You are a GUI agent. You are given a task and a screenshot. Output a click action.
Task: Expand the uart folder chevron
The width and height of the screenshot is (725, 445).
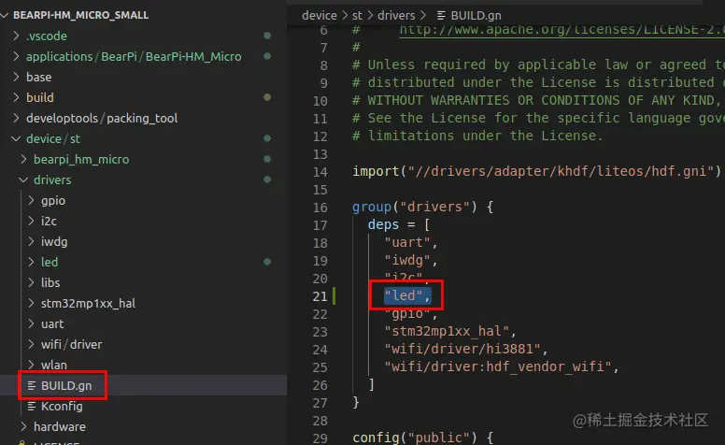pyautogui.click(x=32, y=323)
